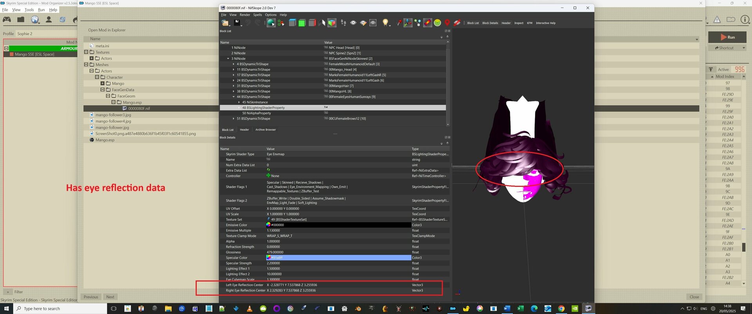
Task: Toggle the eye visibility icon in NifSkope toolbar
Action: [x=353, y=23]
